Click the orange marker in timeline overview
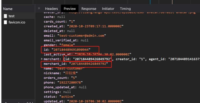Viewport: 200px width, 103px height. [172, 2]
